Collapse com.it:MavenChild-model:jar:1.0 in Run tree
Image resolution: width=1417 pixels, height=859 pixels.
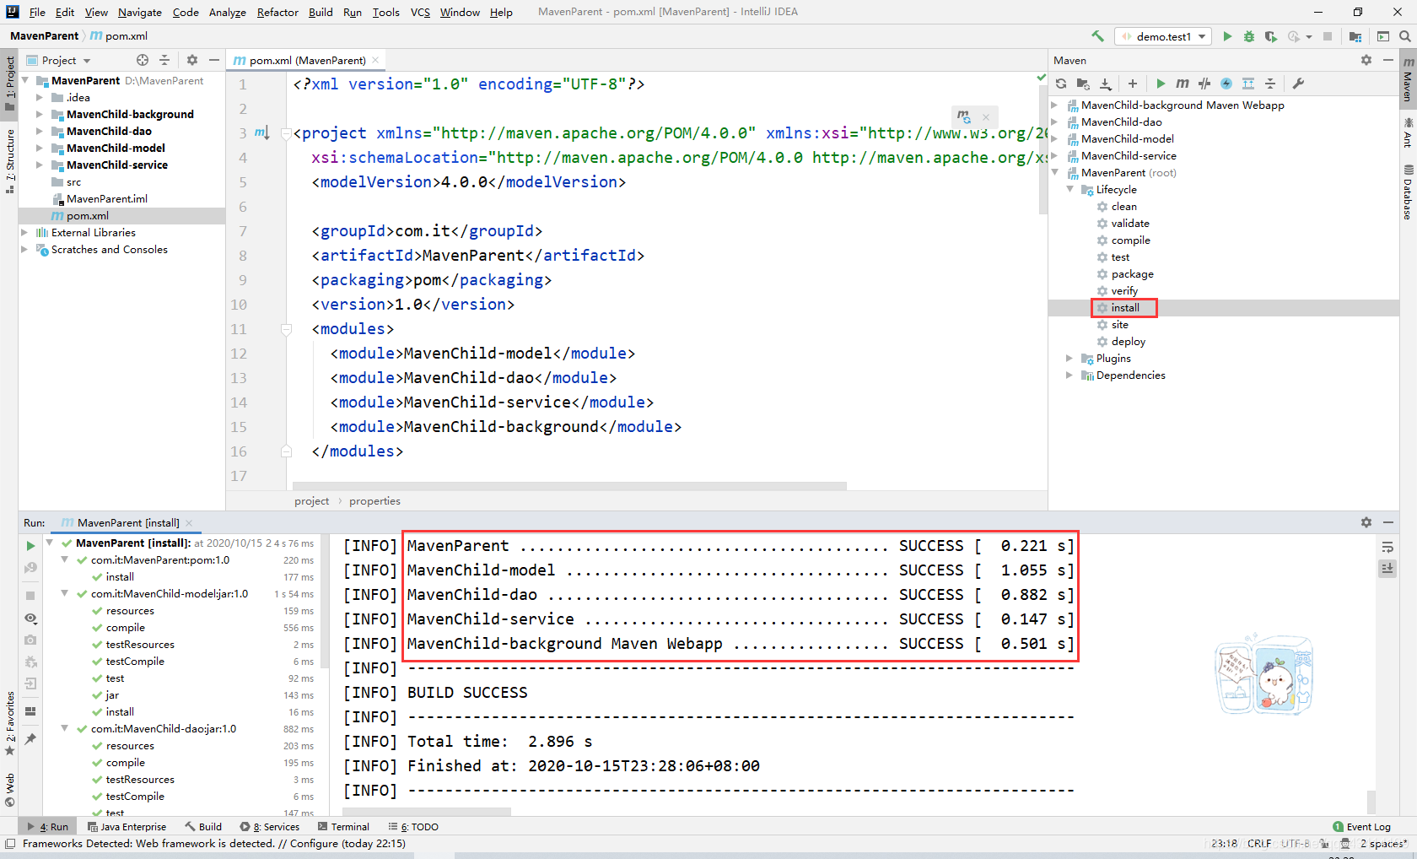point(64,593)
